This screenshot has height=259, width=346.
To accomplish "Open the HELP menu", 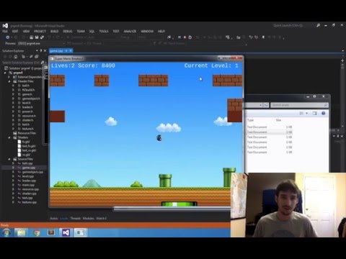I will [x=161, y=32].
